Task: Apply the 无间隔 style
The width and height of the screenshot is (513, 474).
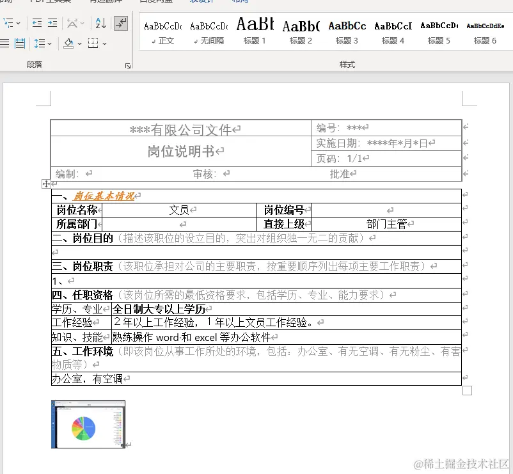Action: (209, 32)
